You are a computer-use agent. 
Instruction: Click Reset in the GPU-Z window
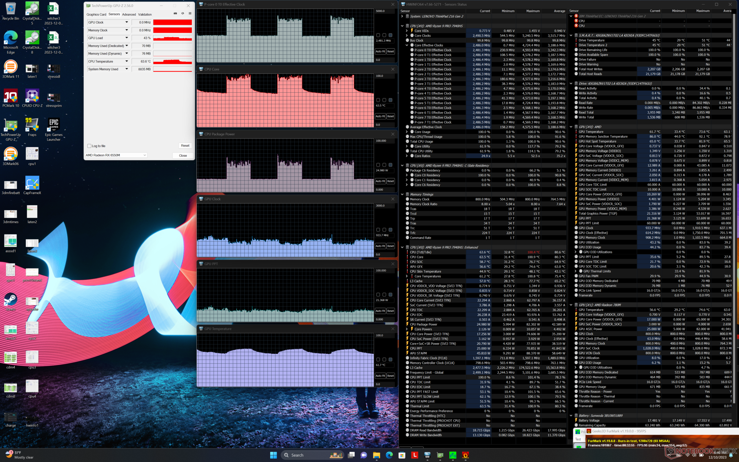click(185, 146)
